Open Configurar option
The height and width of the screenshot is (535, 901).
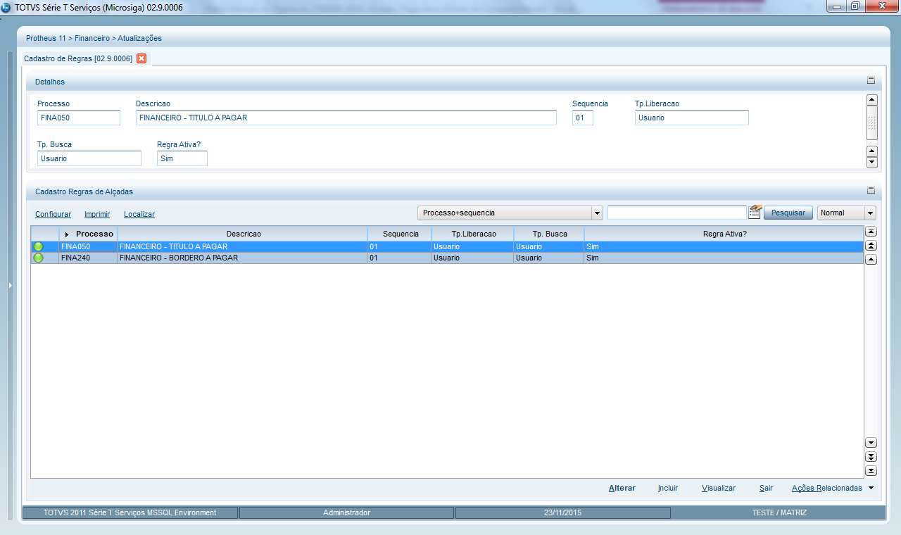(x=53, y=214)
